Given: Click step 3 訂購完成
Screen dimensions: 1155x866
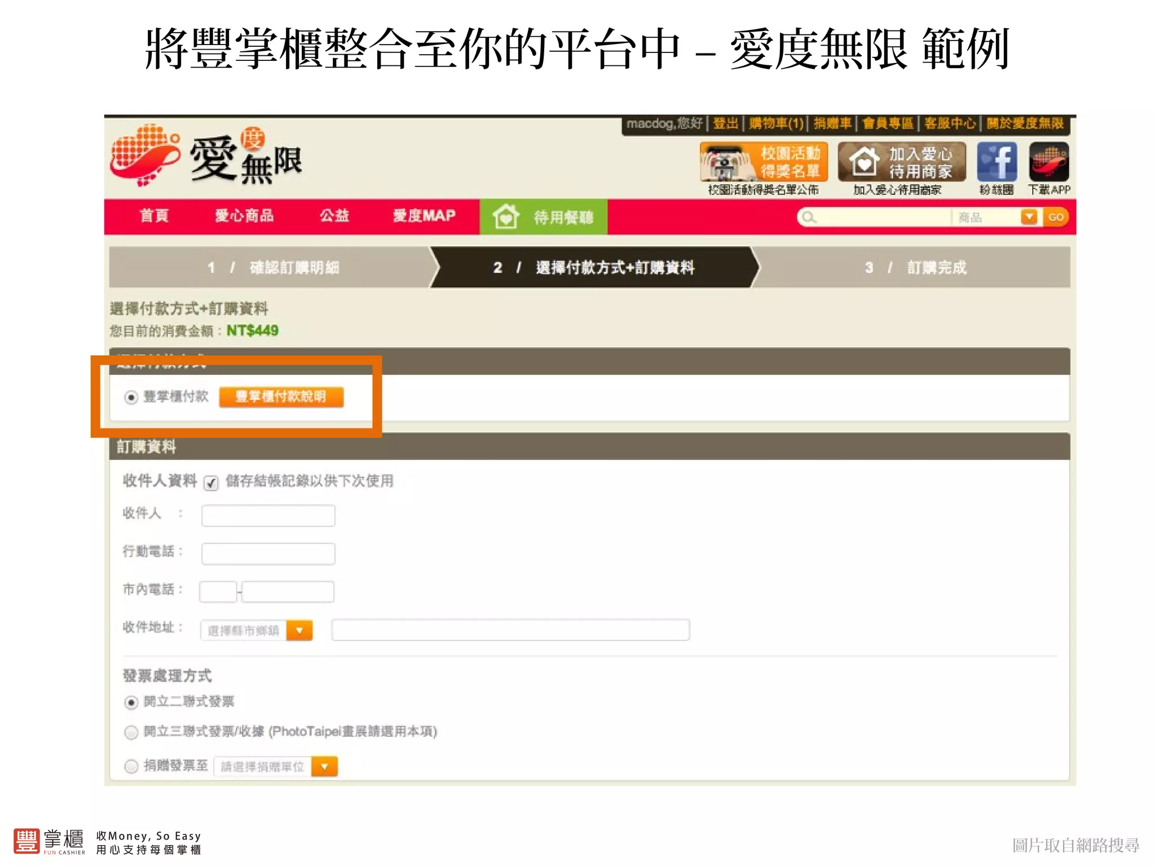Looking at the screenshot, I should pos(914,267).
